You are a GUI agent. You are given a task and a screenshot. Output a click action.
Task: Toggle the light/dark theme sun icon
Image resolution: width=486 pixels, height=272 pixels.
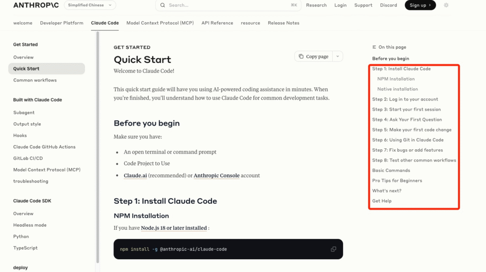click(446, 5)
